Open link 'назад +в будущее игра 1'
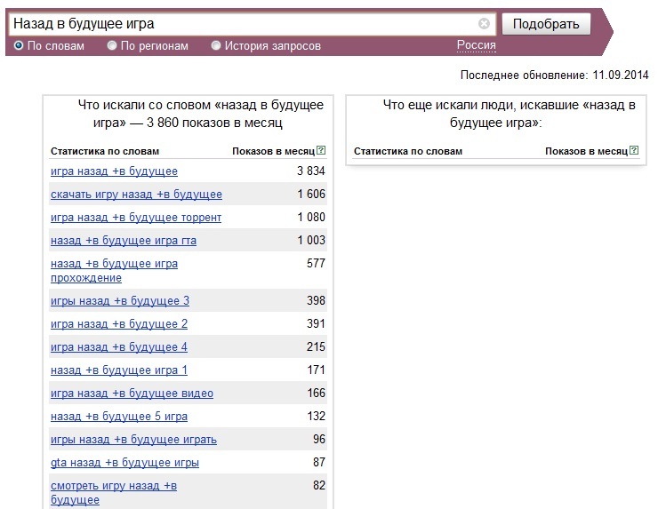The image size is (658, 509). pos(119,370)
